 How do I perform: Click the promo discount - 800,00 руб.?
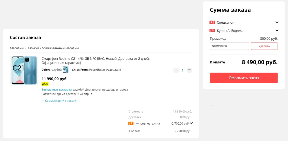click(268, 39)
